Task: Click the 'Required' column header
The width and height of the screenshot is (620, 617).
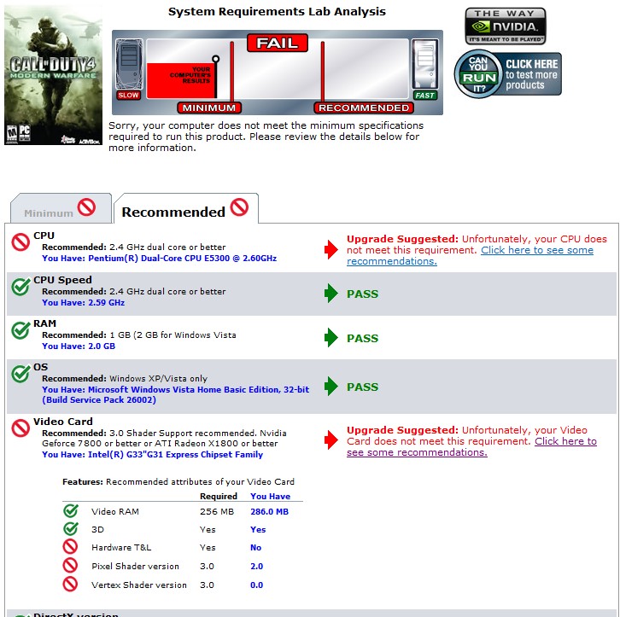Action: pos(219,496)
